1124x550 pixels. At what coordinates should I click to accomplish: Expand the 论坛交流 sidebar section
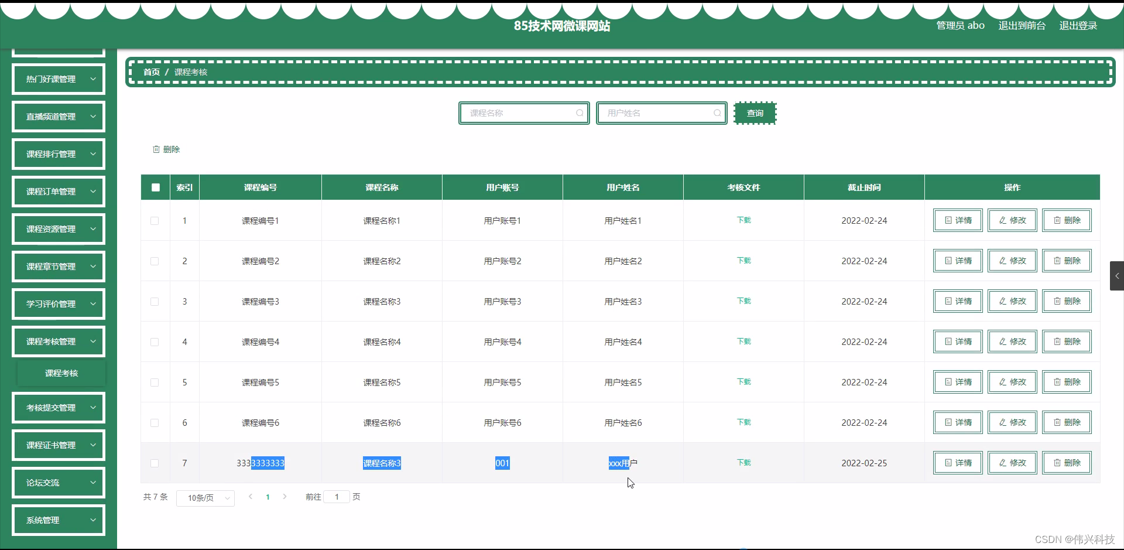pos(58,482)
